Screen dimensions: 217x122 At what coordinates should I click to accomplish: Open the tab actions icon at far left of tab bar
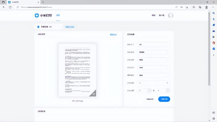pyautogui.click(x=3, y=2)
